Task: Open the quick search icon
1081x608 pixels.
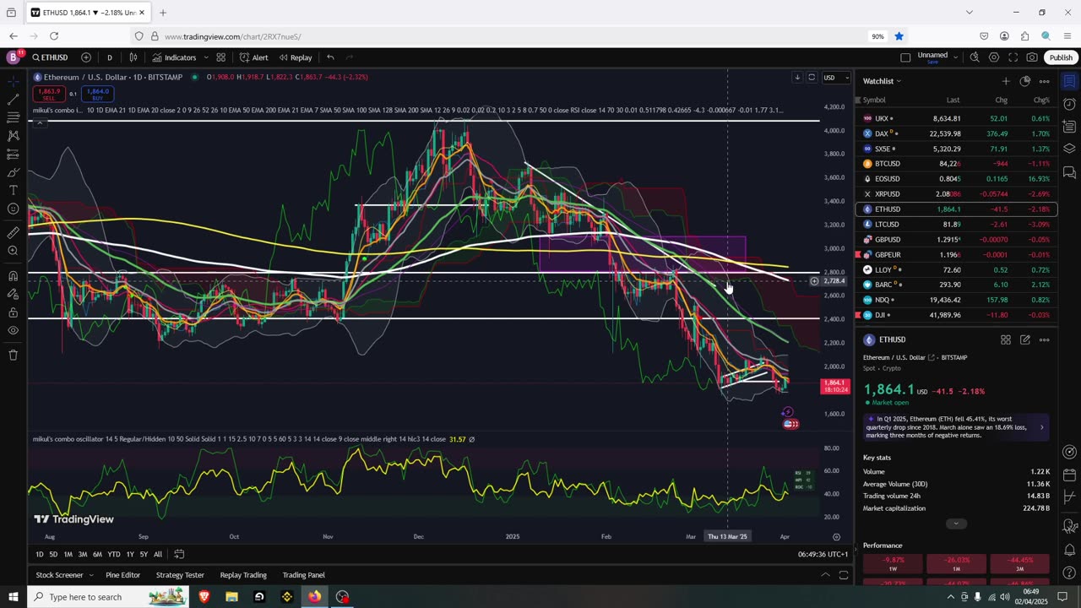Action: point(975,57)
